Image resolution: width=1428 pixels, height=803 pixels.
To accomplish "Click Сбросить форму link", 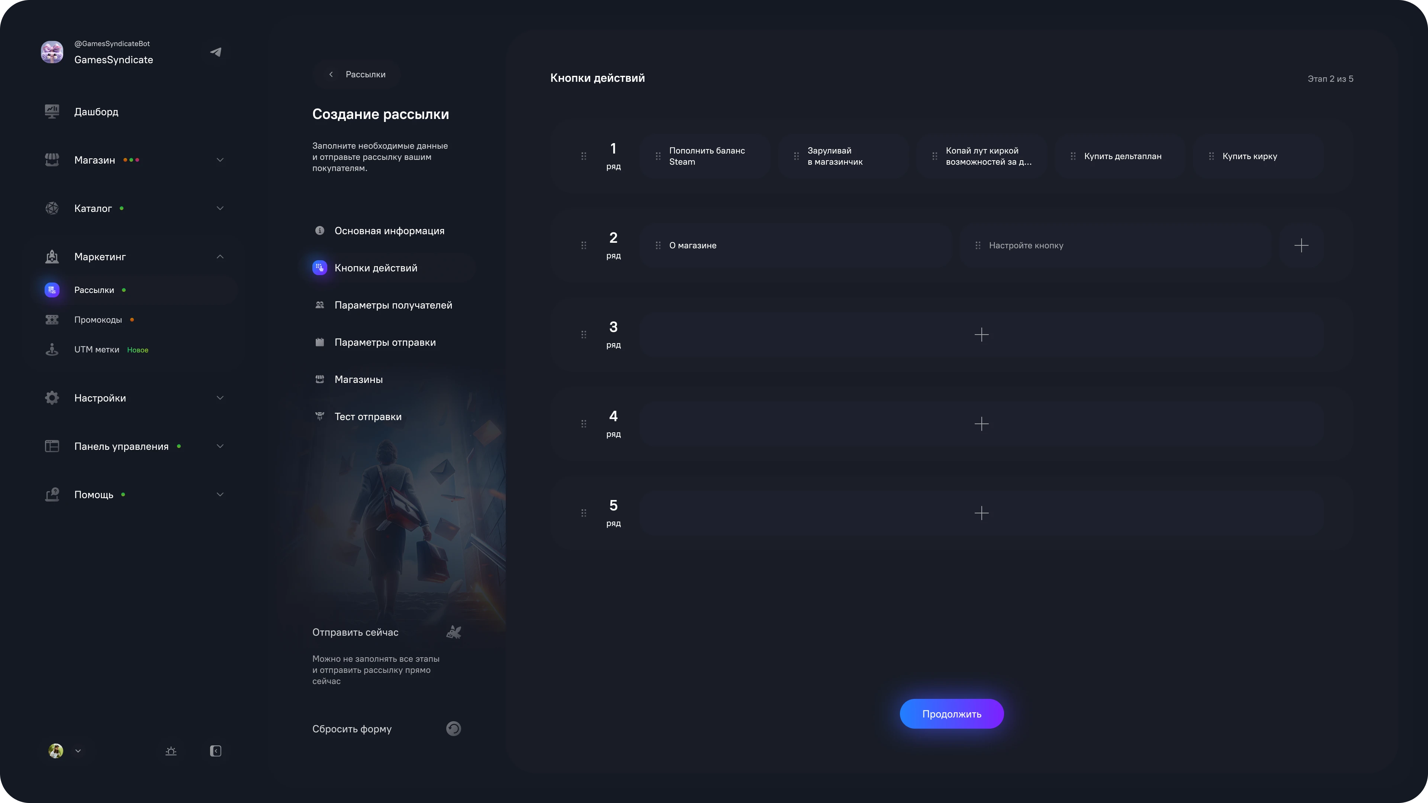I will (x=352, y=729).
